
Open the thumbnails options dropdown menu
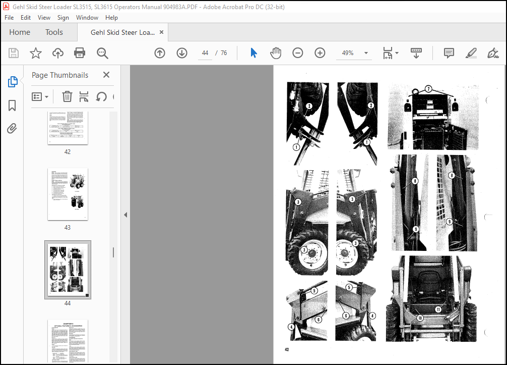[40, 96]
